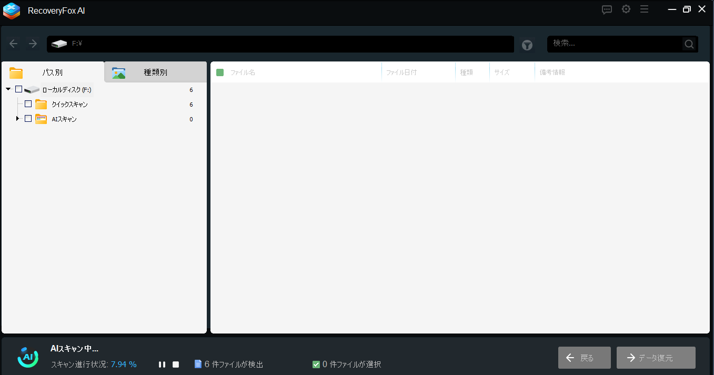Open settings via the gear icon

pos(626,9)
